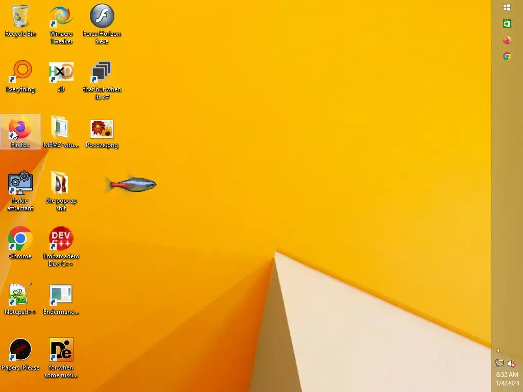Open the Everything search shortcut

coord(20,76)
